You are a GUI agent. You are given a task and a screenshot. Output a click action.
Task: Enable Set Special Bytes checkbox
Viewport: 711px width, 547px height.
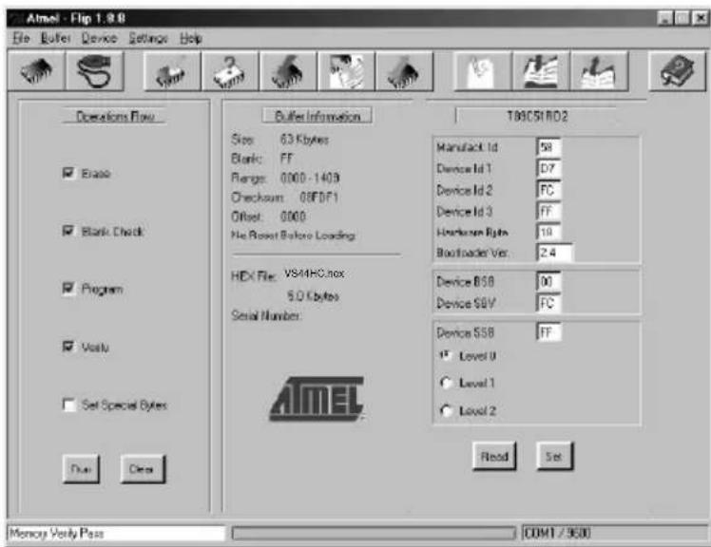tap(68, 405)
